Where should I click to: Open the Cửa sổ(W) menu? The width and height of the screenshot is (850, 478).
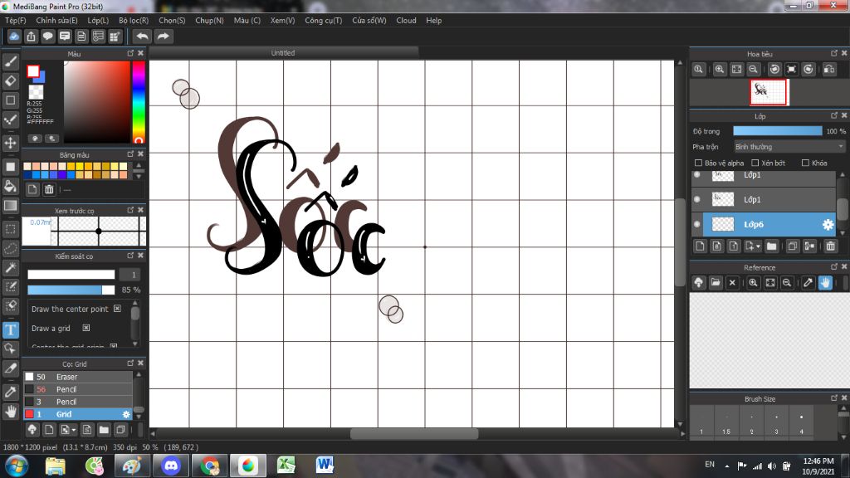pos(369,21)
